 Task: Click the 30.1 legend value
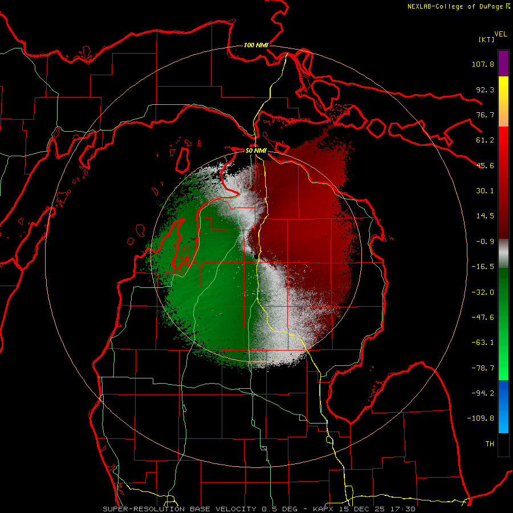485,191
